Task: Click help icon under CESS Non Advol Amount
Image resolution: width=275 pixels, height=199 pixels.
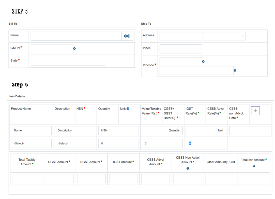Action: click(x=188, y=168)
